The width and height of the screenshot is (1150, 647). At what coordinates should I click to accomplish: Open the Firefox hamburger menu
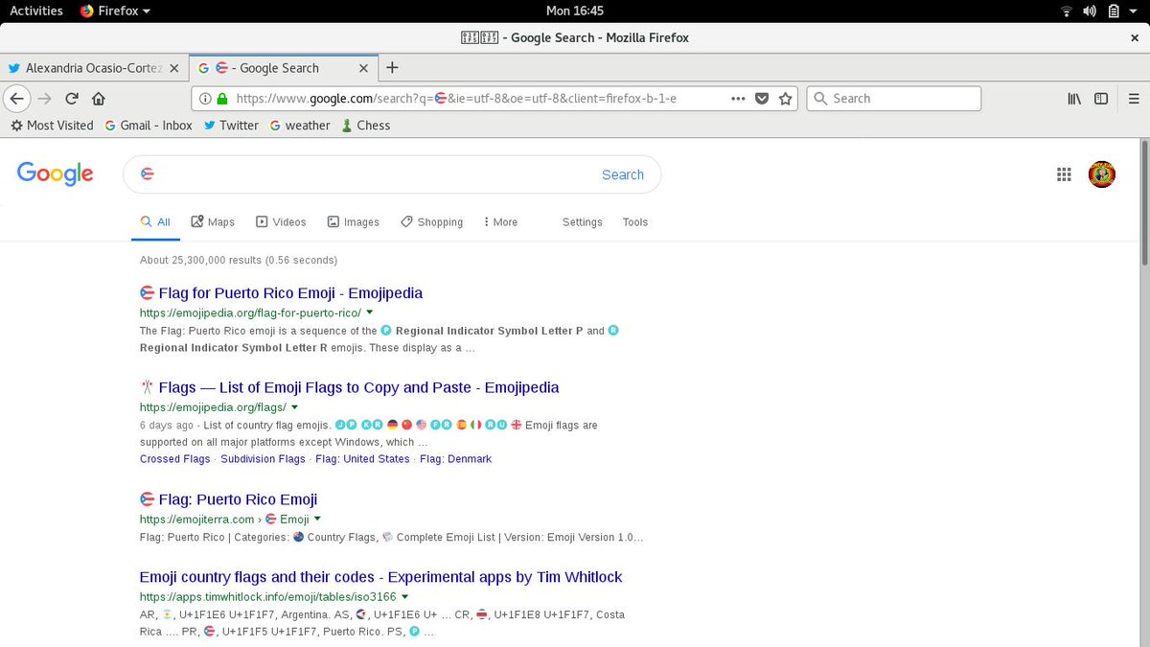pyautogui.click(x=1134, y=98)
